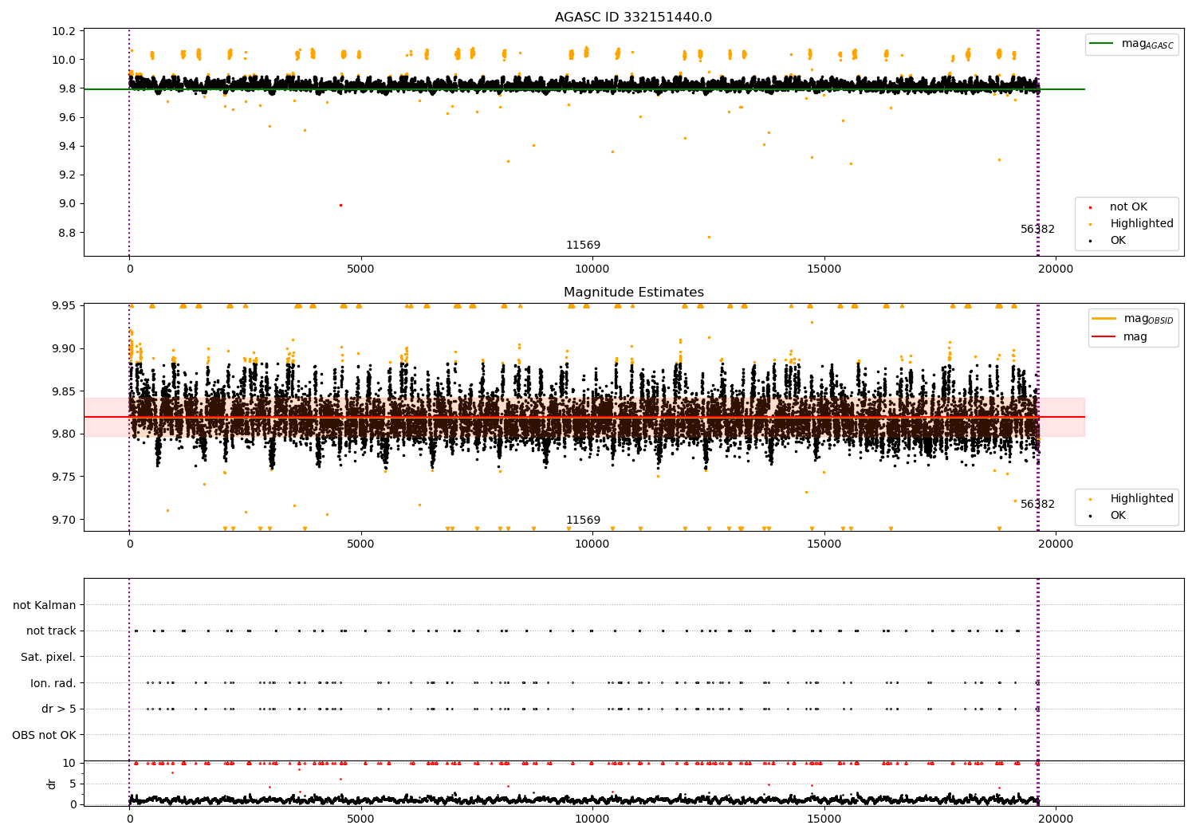Screen dimensions: 1196x837
Task: Click 'Highlighted' legend entry in middle panel
Action: pyautogui.click(x=1141, y=499)
